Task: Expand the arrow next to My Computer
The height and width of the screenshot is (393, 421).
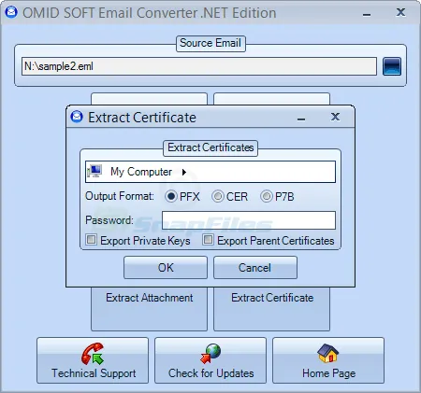Action: coord(184,172)
